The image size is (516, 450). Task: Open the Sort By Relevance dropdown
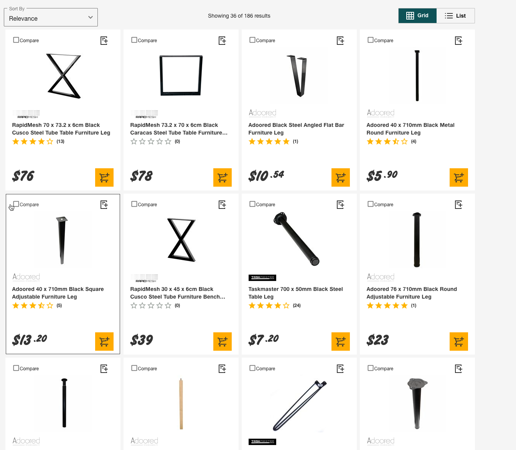pos(51,18)
